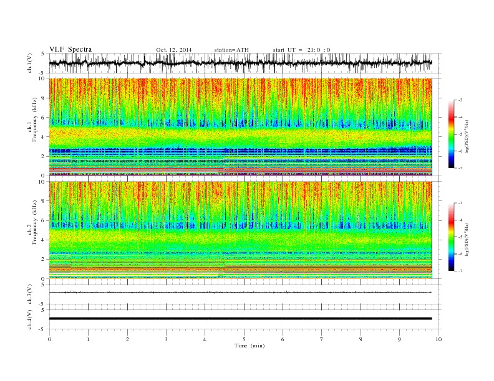Click the thick ch.4 waveform trace
This screenshot has height=381, width=494.
(x=240, y=319)
